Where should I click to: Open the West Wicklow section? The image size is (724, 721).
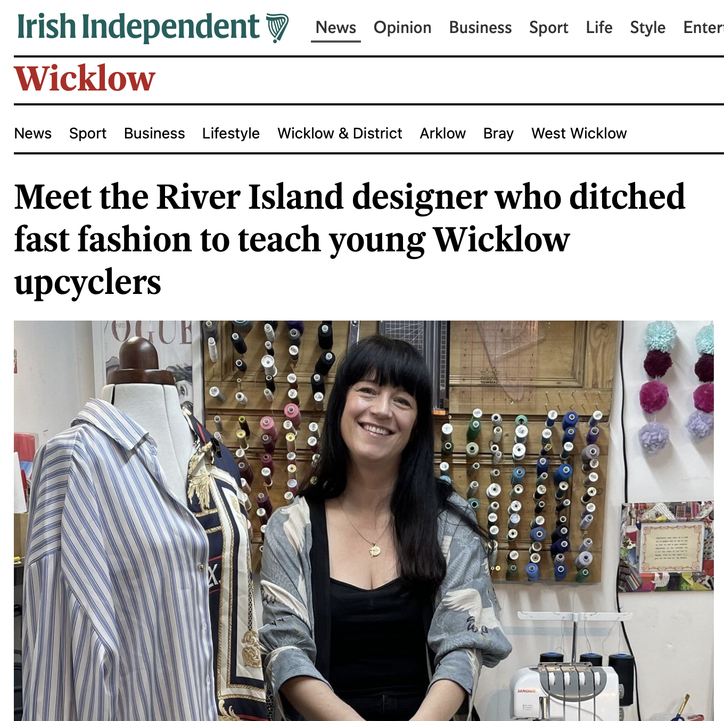coord(579,133)
